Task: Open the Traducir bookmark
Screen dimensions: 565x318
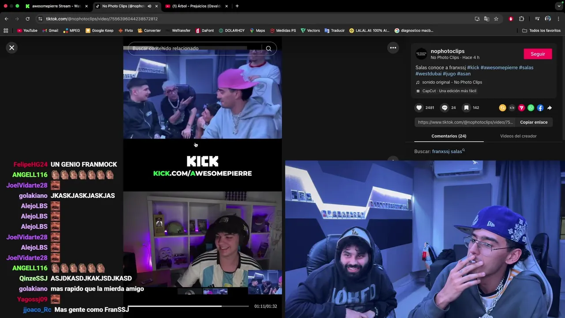Action: click(334, 30)
